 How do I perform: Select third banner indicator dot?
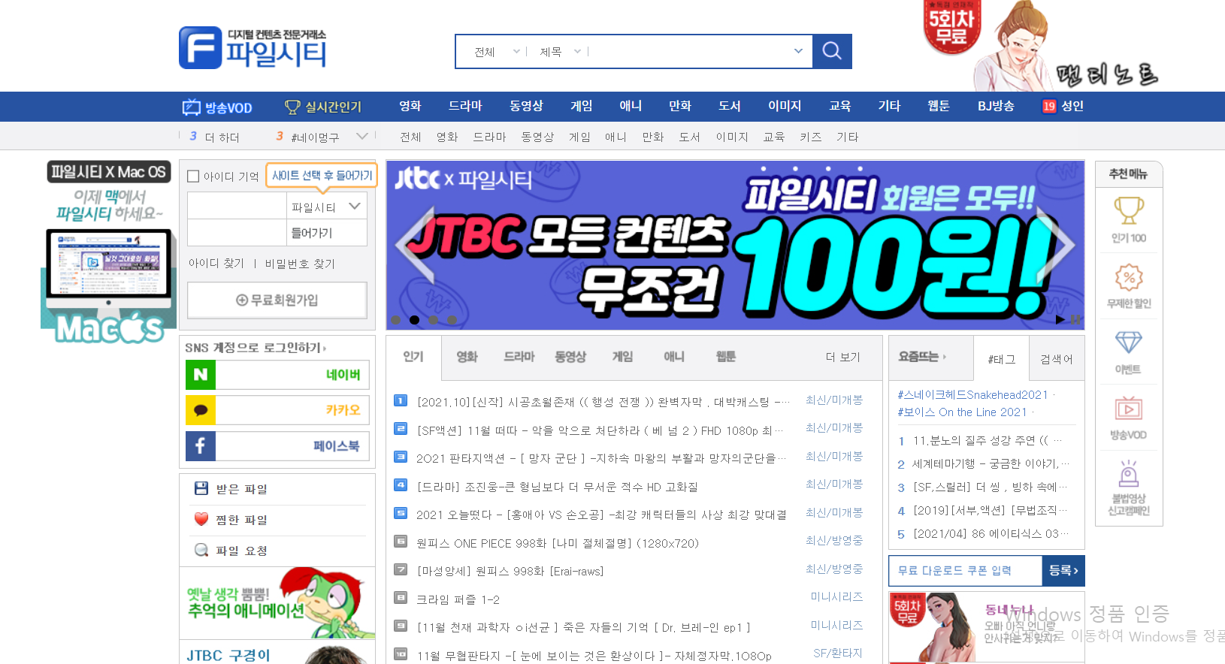[x=433, y=319]
